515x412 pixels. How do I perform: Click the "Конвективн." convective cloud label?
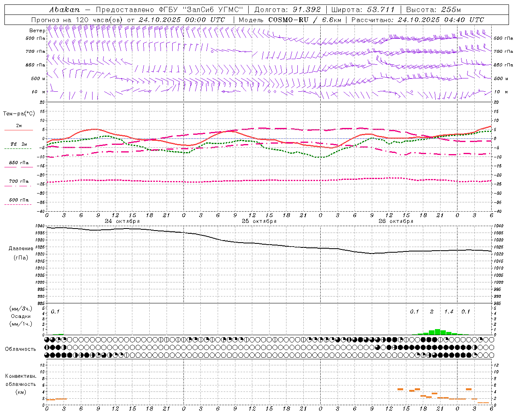tap(21, 376)
